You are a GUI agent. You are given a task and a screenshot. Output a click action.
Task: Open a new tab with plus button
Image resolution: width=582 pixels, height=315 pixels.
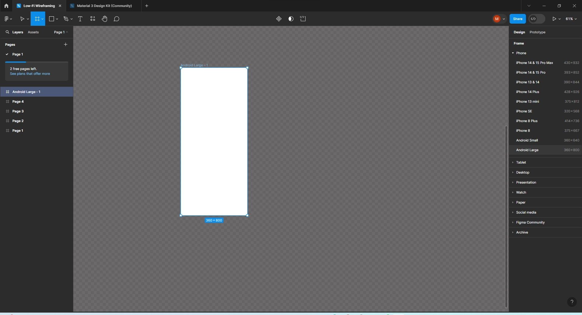(147, 6)
